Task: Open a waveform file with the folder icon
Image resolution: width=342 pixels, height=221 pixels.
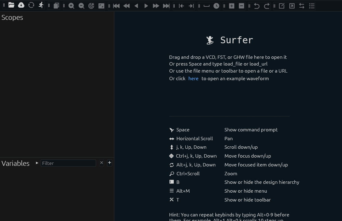Action: 11,5
